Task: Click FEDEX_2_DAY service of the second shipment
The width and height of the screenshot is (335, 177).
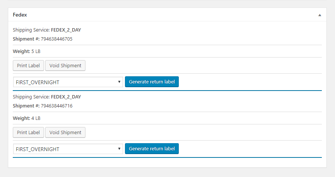Action: point(66,97)
